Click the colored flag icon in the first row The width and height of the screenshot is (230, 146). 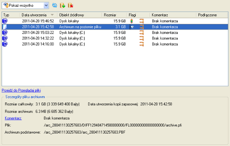coord(132,21)
